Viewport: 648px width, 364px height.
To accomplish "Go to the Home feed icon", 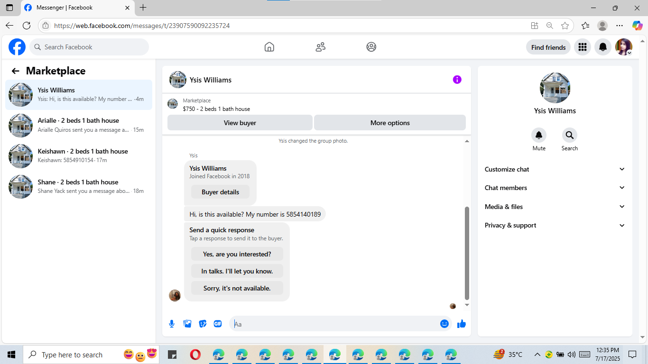I will [x=269, y=47].
